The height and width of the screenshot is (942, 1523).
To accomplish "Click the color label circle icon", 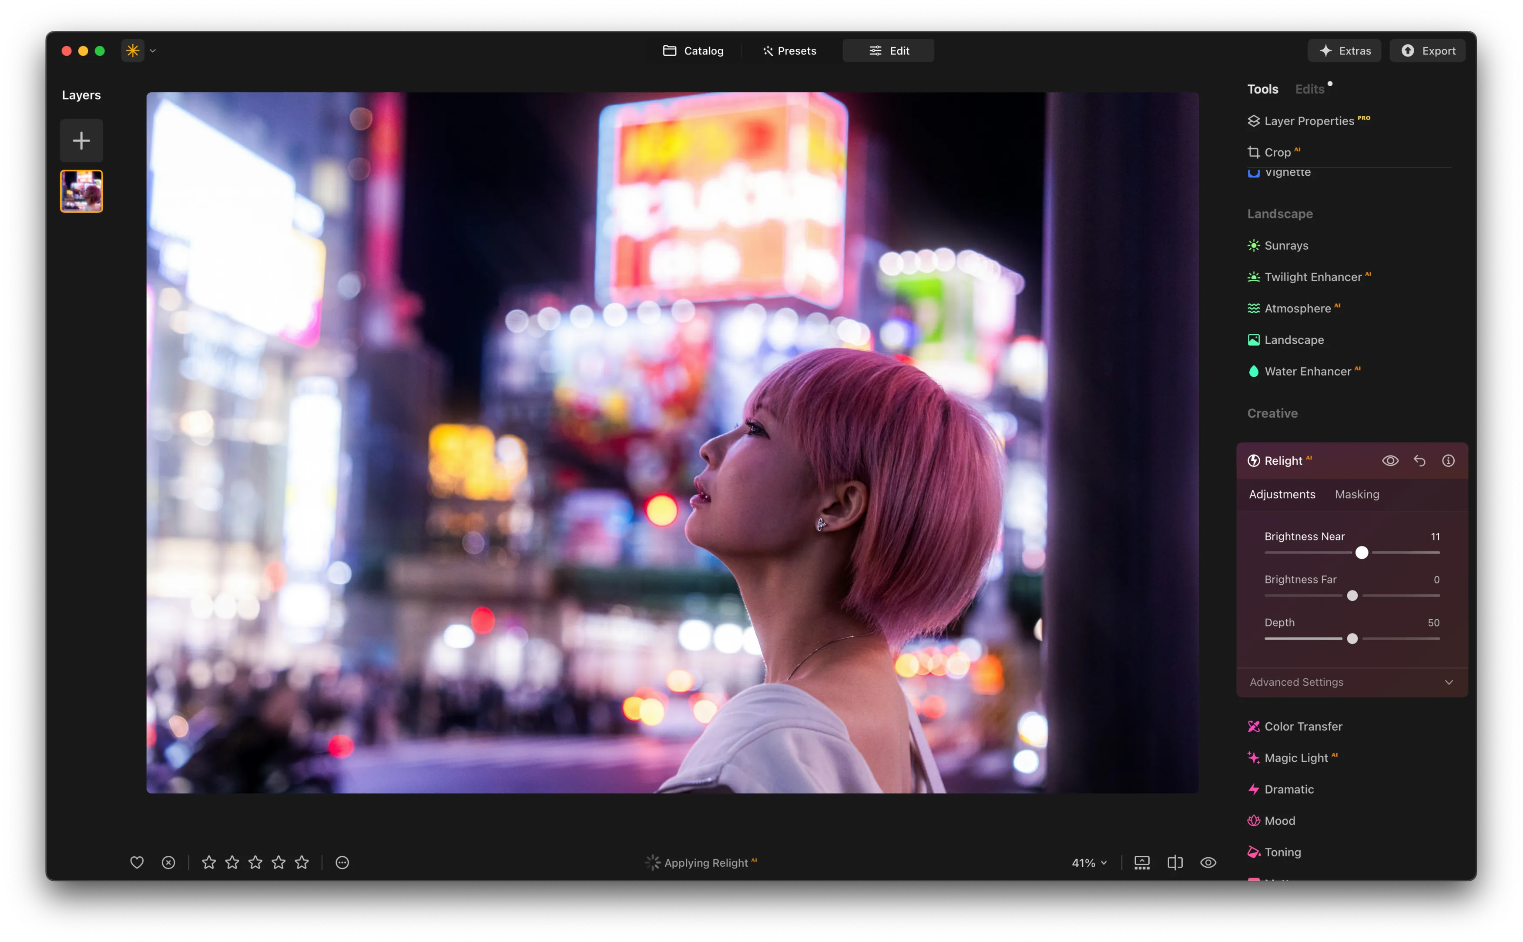I will point(342,862).
